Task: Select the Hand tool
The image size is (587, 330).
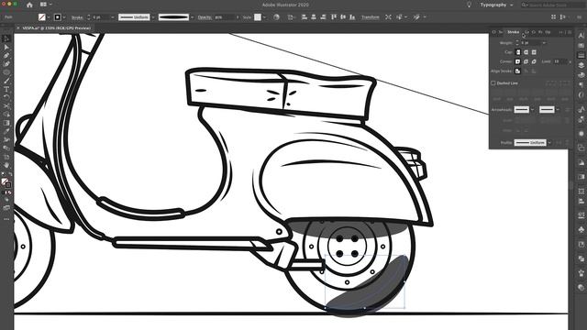Action: point(6,165)
